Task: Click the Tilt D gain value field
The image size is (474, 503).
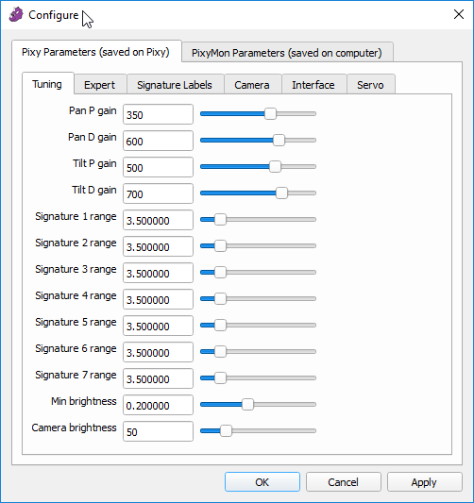Action: (x=158, y=193)
